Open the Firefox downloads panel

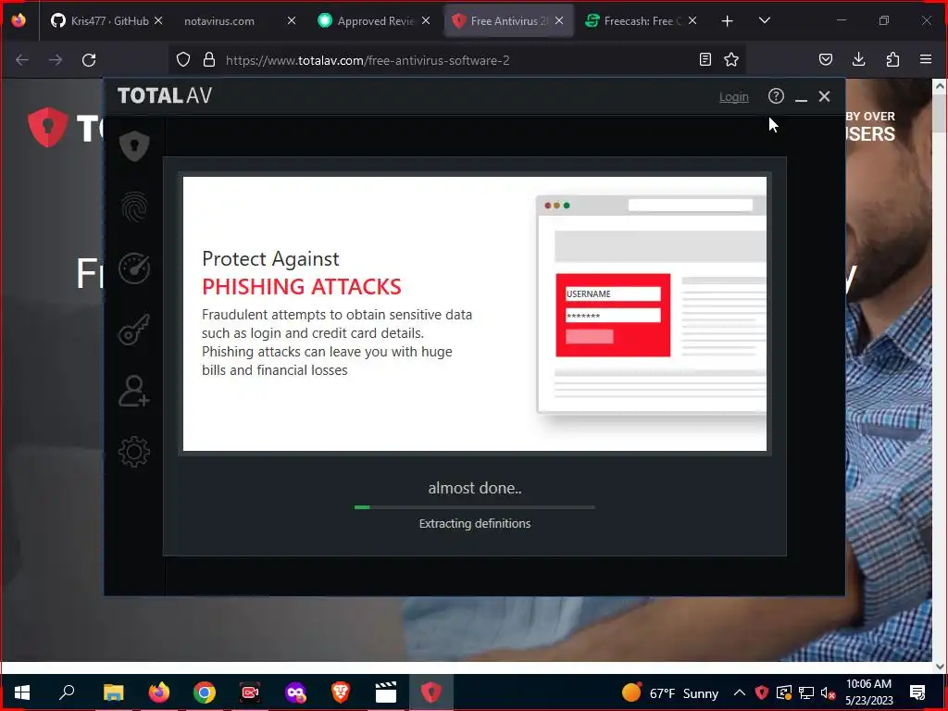pos(858,59)
